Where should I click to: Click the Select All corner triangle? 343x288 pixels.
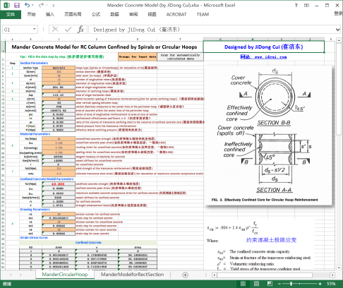pos(3,39)
